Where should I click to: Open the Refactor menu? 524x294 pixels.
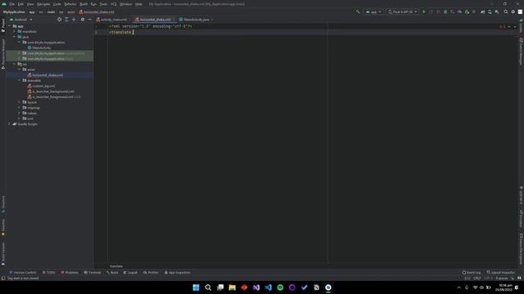[x=70, y=4]
